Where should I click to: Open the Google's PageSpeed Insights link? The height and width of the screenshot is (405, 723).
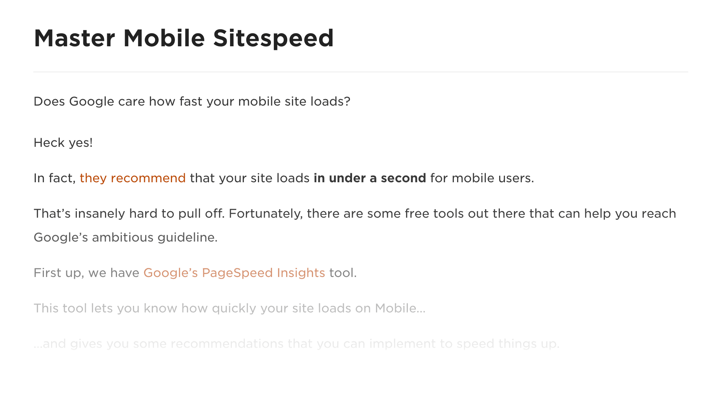pos(234,273)
